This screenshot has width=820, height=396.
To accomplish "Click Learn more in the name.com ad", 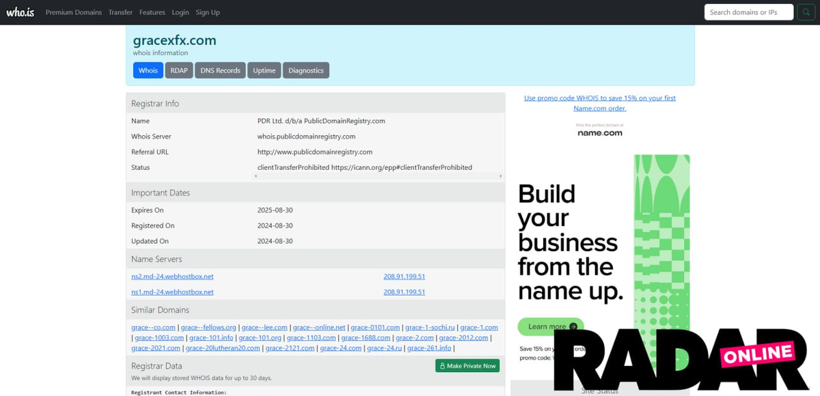I will 551,326.
